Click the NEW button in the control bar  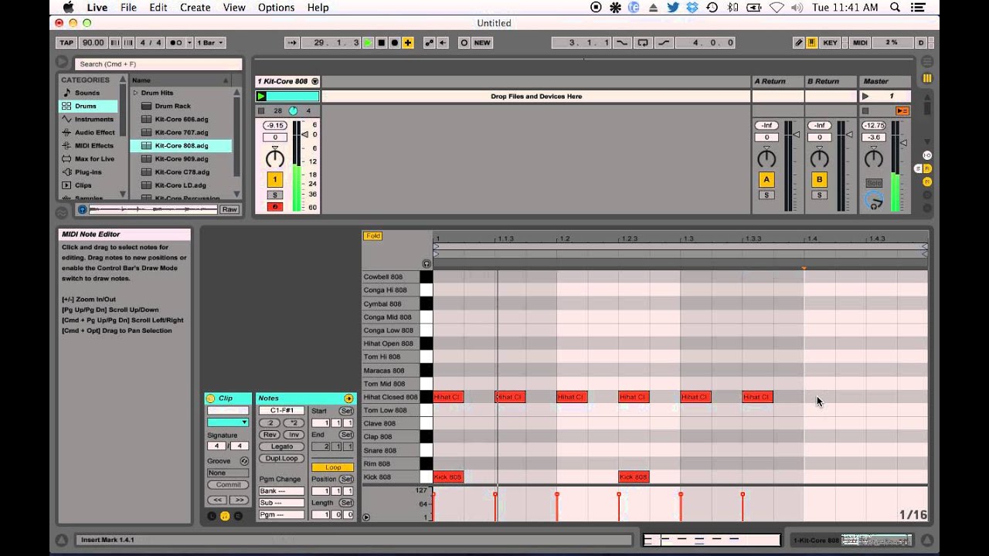(x=482, y=42)
